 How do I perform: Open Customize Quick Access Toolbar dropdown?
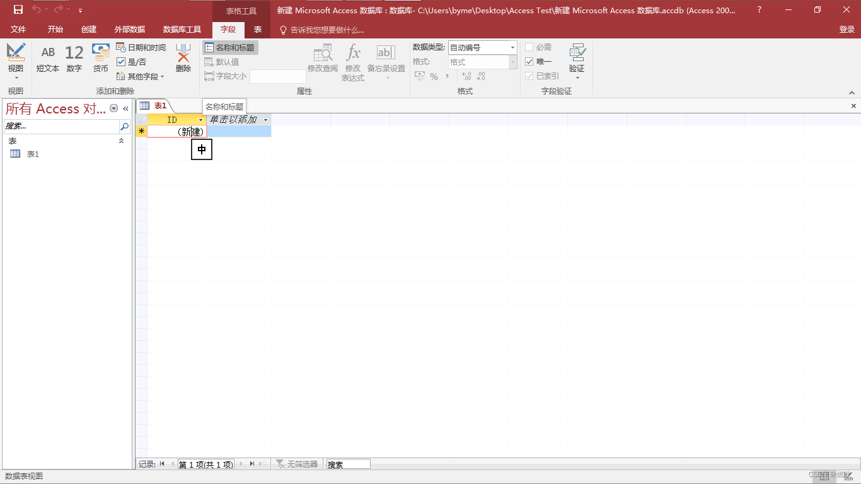point(80,10)
